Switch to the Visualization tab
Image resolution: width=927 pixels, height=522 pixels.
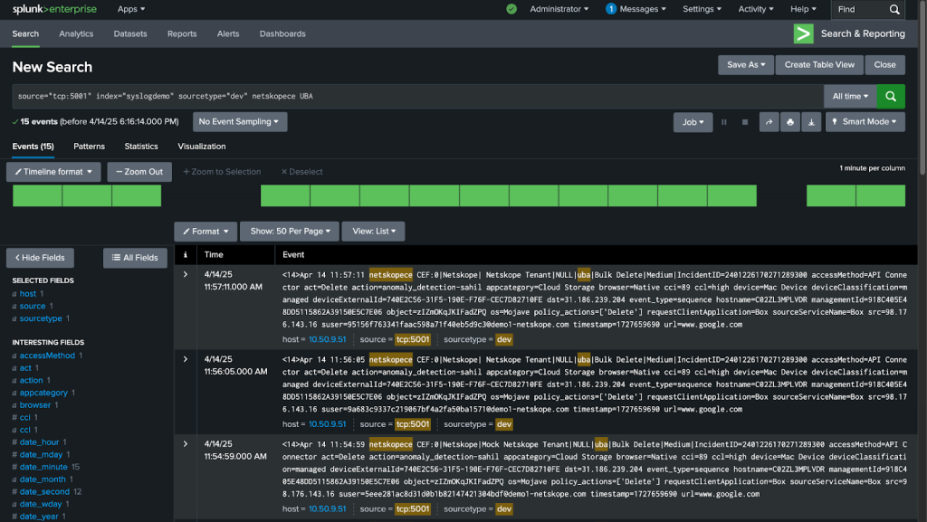click(x=202, y=147)
